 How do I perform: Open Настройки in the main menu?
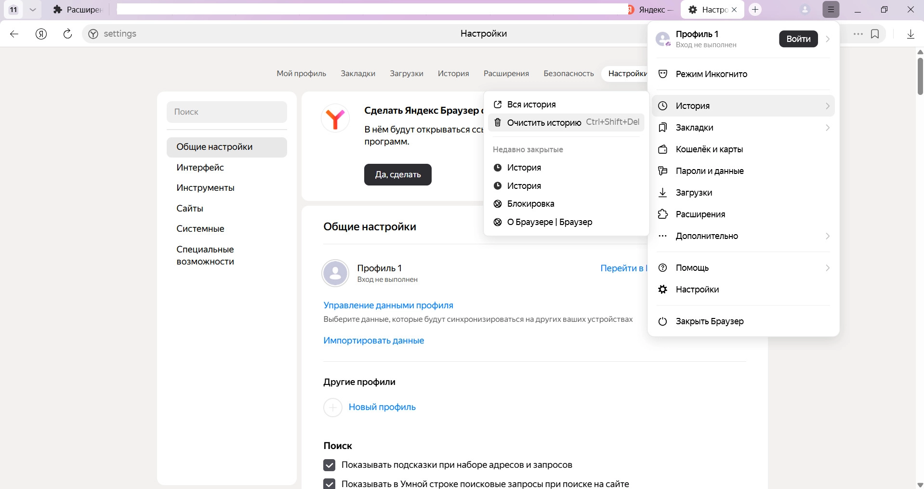743,290
